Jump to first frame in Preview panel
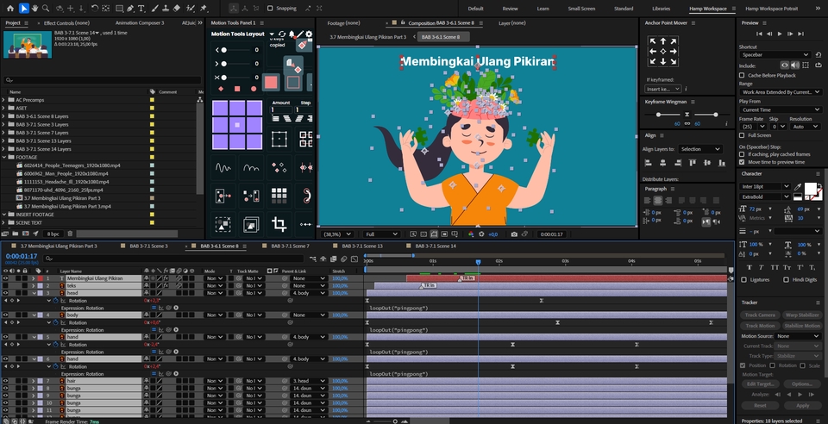Image resolution: width=828 pixels, height=424 pixels. (x=759, y=34)
